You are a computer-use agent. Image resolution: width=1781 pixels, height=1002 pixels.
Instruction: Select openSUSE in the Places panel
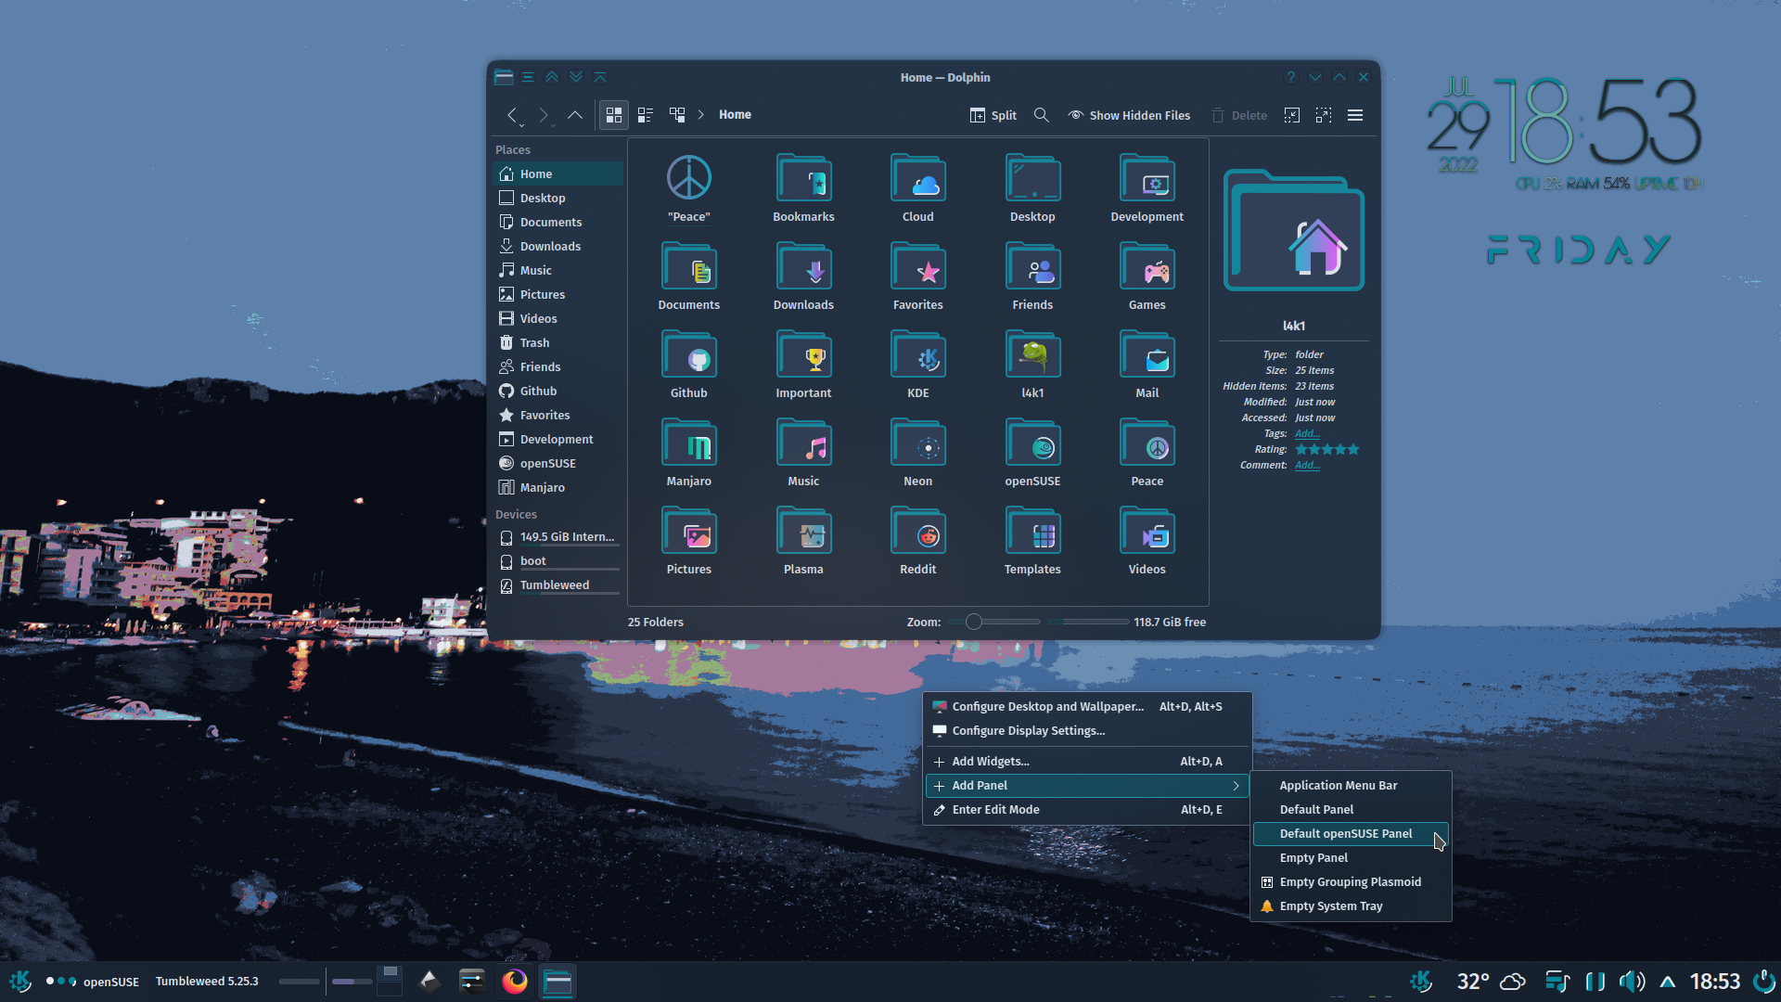pos(558,463)
